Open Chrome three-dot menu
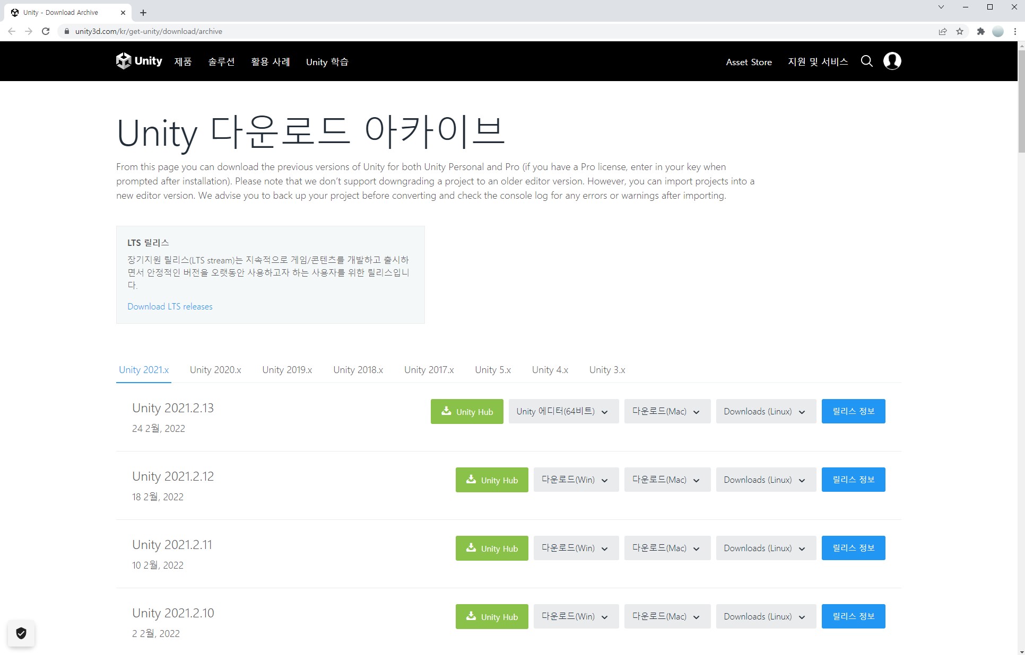 1015,31
